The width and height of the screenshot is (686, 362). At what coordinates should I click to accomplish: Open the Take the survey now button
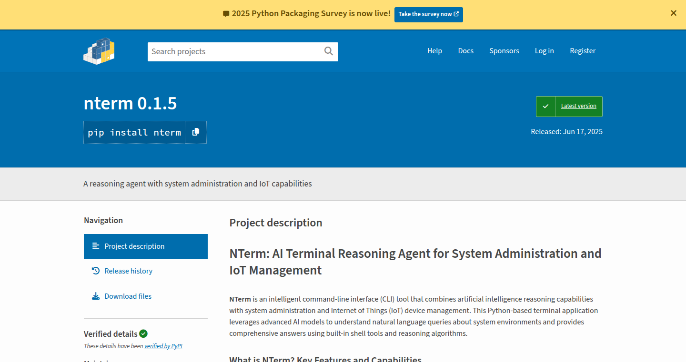tap(429, 14)
